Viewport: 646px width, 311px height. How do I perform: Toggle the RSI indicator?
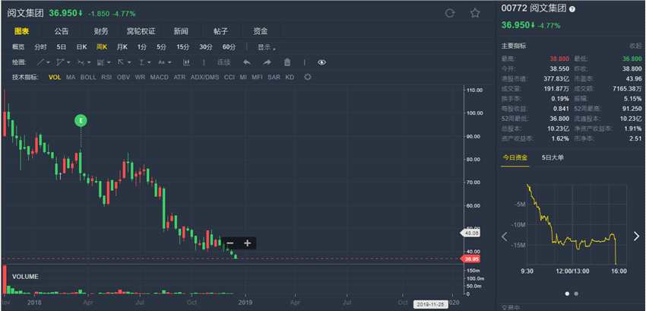click(106, 77)
